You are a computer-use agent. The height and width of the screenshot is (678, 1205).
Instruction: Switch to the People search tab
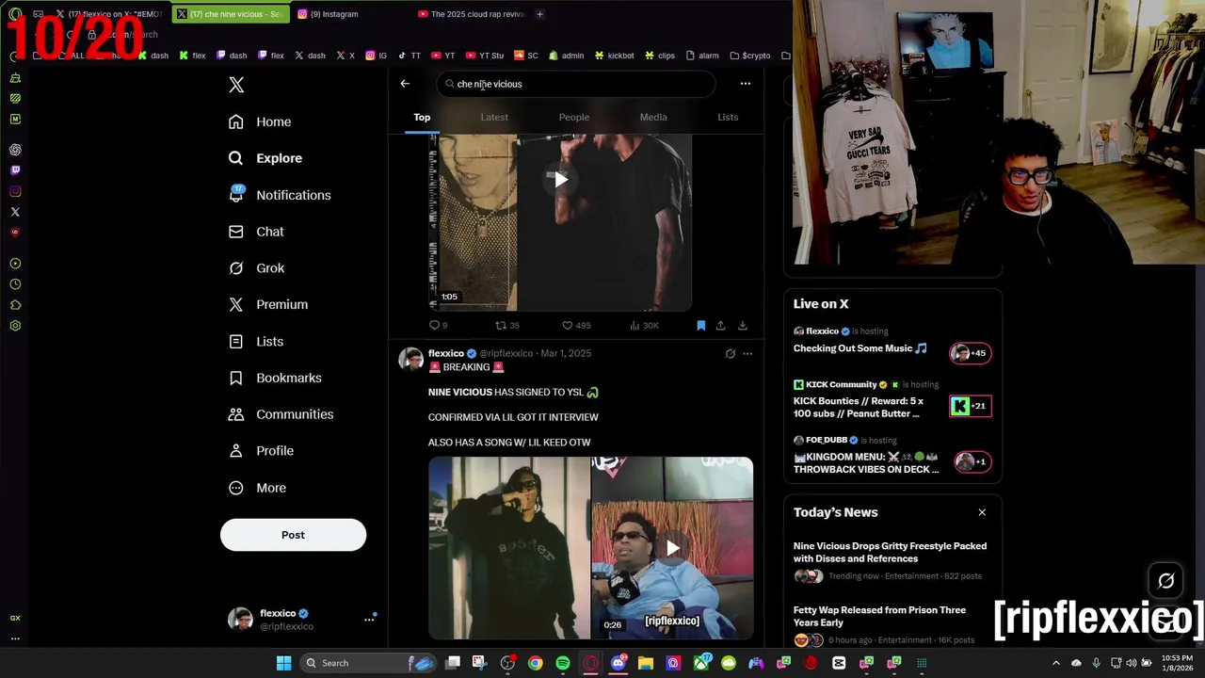573,117
